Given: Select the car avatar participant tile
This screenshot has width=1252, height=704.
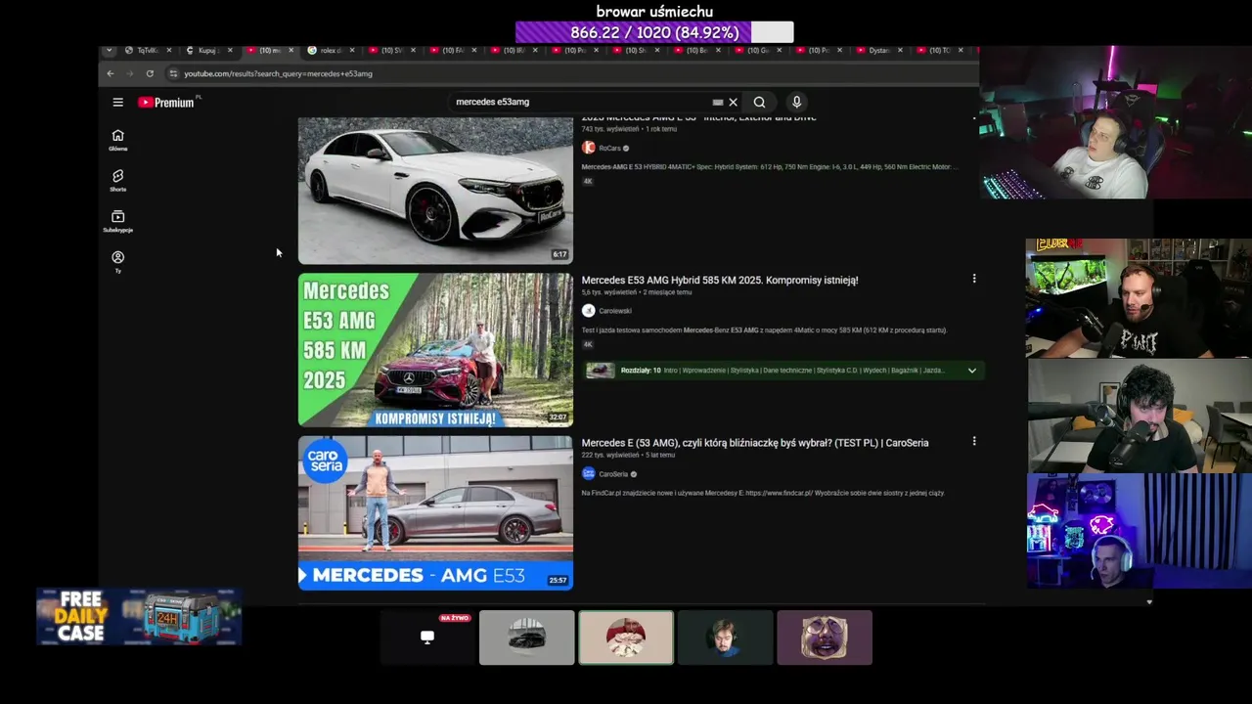Looking at the screenshot, I should click(527, 638).
